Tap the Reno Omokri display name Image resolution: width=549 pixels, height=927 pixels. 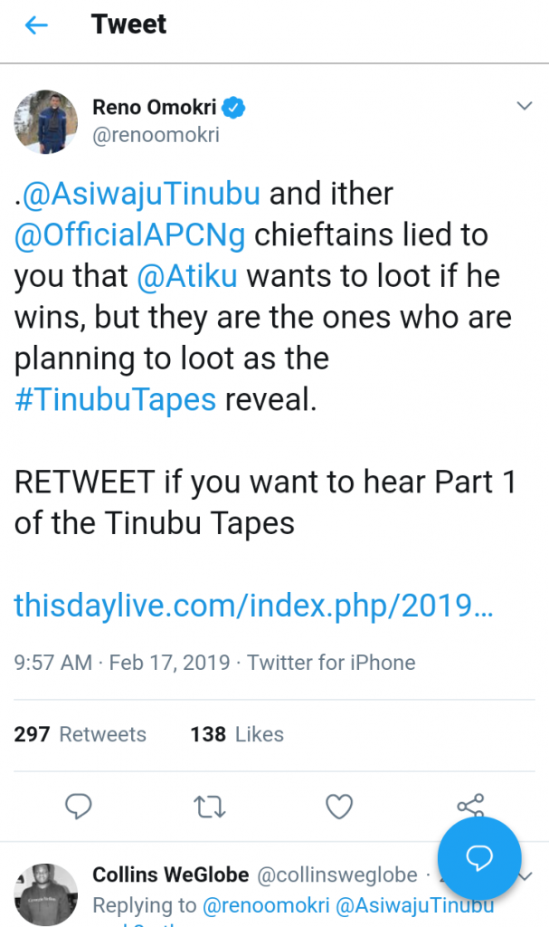pos(155,109)
